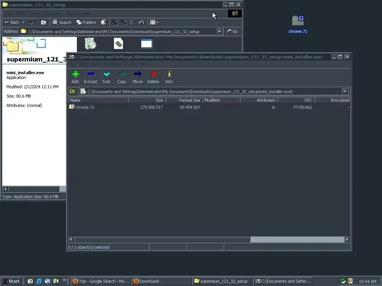The image size is (382, 286).
Task: Sort by the Size column header
Action: tap(147, 100)
